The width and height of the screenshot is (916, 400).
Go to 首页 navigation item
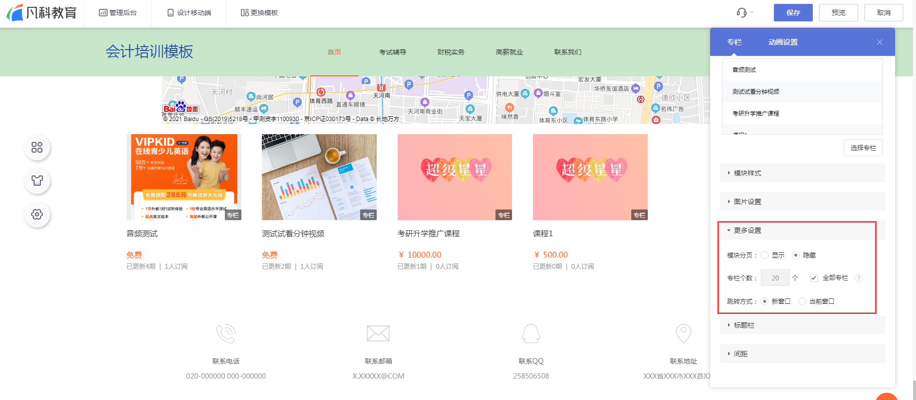tap(334, 52)
